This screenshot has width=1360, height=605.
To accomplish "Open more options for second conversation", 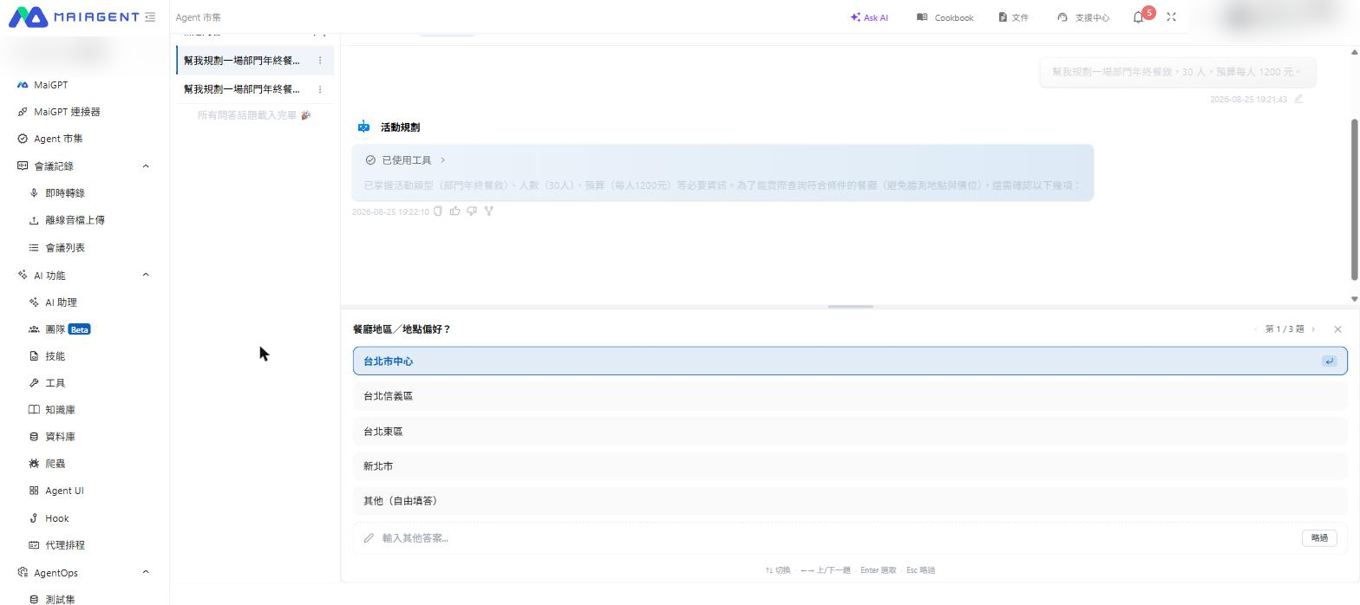I will tap(320, 89).
